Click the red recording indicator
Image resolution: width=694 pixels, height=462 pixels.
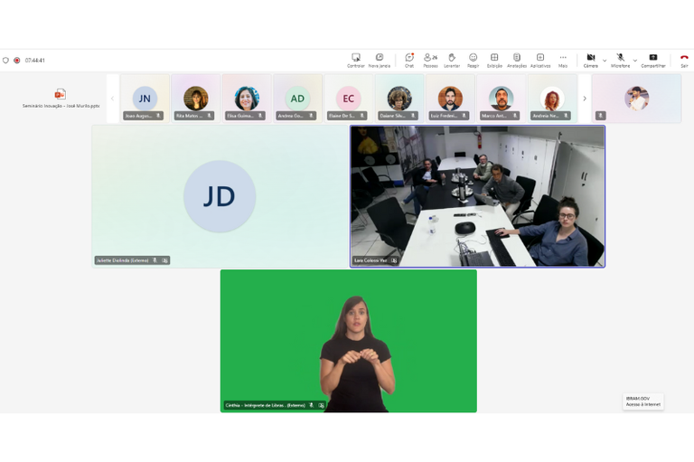pyautogui.click(x=17, y=61)
